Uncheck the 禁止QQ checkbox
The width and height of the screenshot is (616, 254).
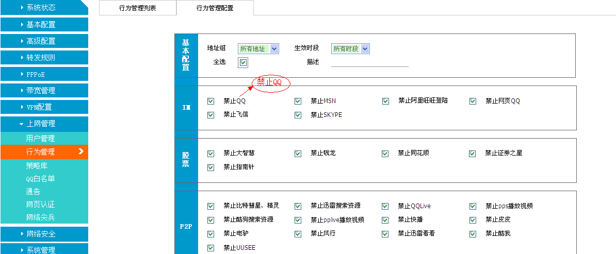[x=210, y=101]
